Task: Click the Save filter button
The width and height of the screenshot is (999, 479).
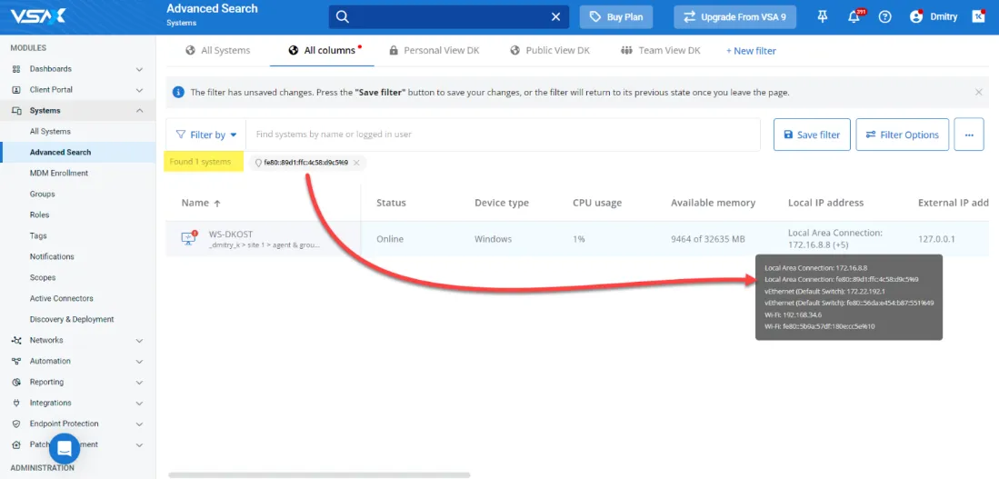Action: pyautogui.click(x=812, y=135)
